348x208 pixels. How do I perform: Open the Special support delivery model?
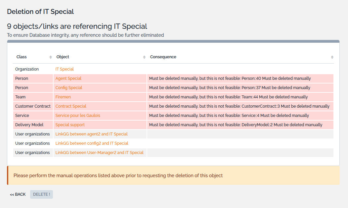[70, 125]
